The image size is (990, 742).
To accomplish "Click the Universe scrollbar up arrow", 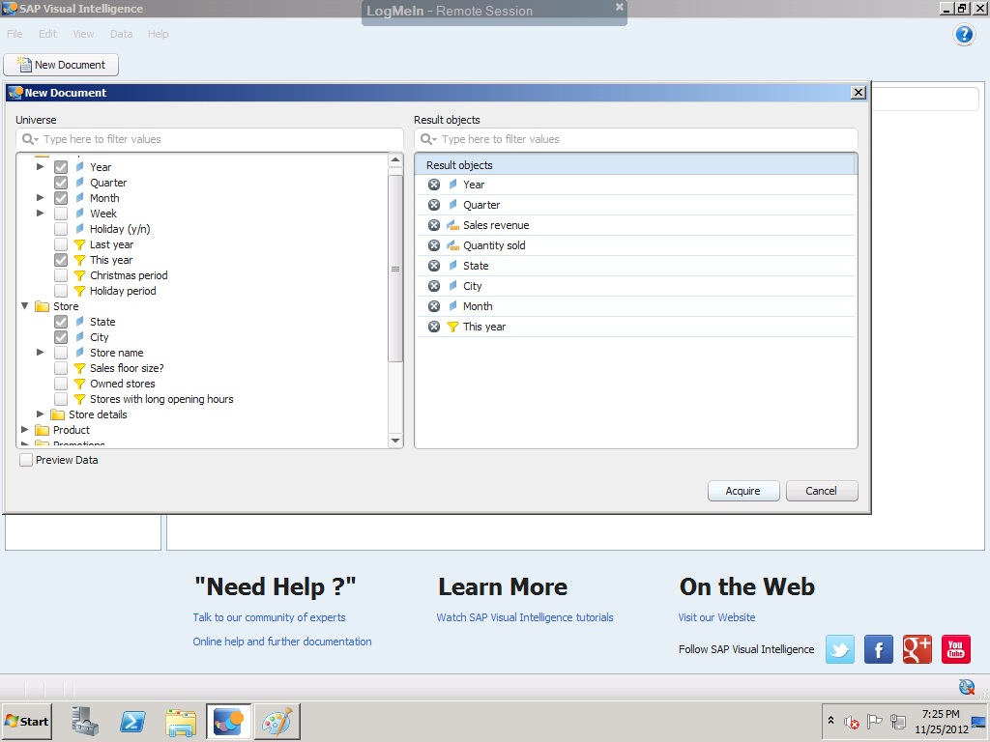I will [x=395, y=160].
